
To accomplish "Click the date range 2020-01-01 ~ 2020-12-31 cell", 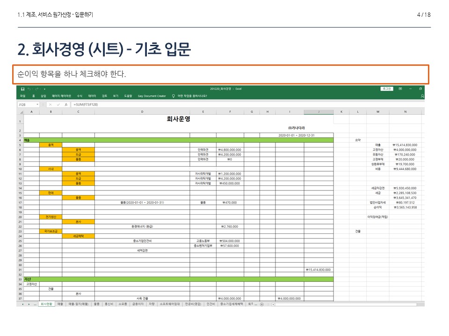I will 297,135.
